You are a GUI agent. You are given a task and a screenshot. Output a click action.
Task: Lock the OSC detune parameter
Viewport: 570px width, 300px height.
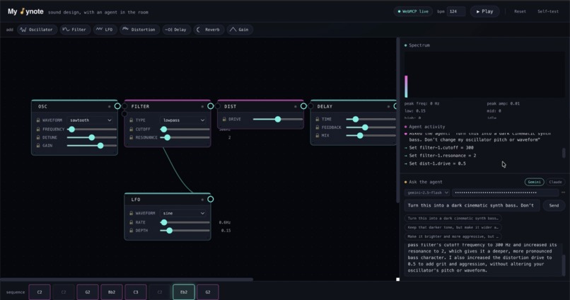pyautogui.click(x=38, y=137)
